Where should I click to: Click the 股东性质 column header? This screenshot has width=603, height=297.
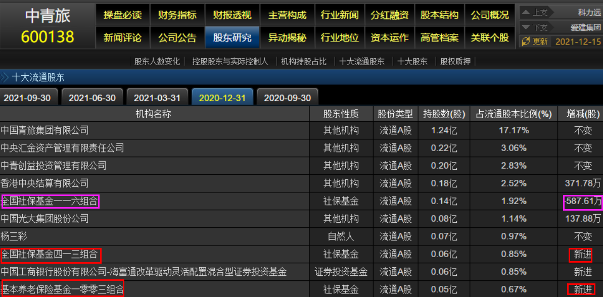(x=341, y=114)
